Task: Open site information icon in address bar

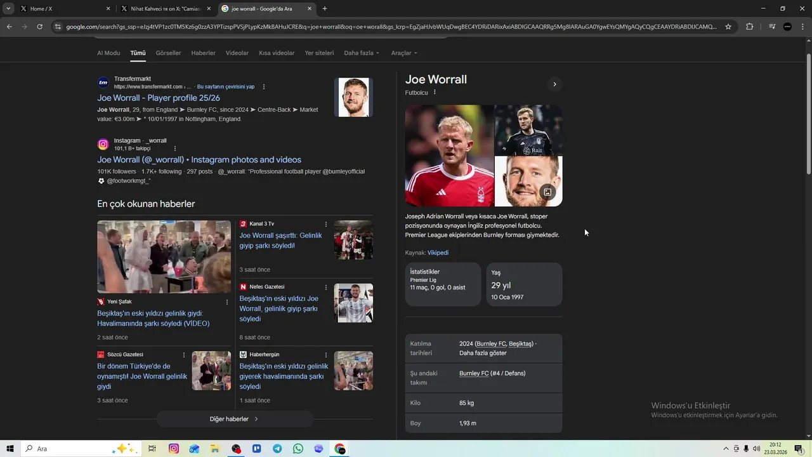Action: (x=58, y=27)
